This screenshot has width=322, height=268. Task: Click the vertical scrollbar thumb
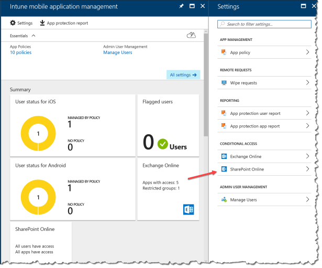[x=206, y=85]
